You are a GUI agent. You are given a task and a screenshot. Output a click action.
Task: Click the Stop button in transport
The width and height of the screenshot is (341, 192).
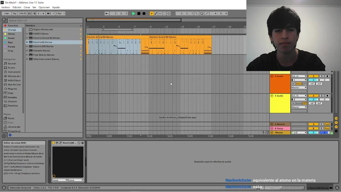pyautogui.click(x=139, y=13)
